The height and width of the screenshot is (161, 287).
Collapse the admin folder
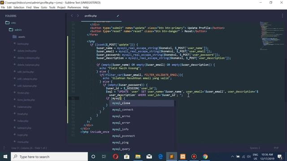click(11, 30)
